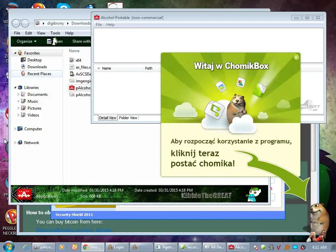336x252 pixels.
Task: Switch to the Chrome taskbar button
Action: (93, 247)
